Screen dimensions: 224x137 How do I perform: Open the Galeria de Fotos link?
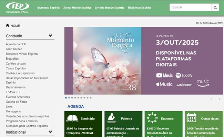coord(17,102)
